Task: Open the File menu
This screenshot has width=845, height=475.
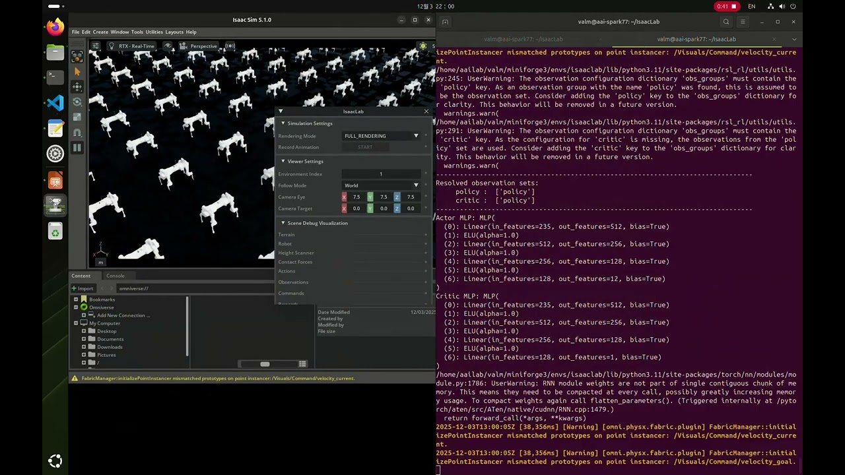Action: point(75,32)
